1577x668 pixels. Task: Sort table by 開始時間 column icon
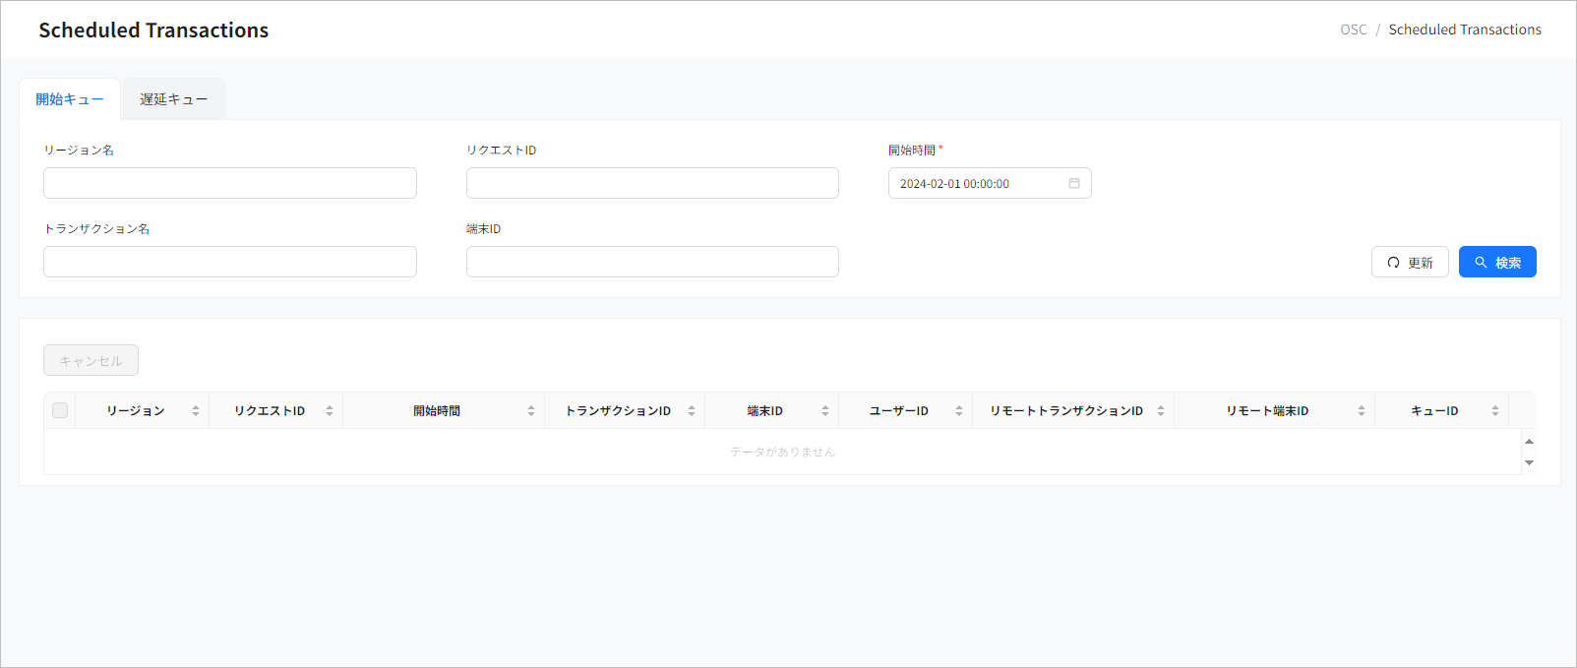(x=531, y=410)
